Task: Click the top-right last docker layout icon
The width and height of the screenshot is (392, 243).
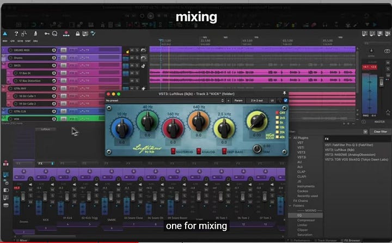Action: pos(388,34)
